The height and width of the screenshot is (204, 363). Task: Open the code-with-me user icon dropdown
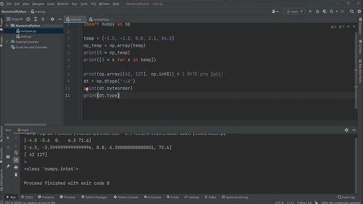point(275,11)
